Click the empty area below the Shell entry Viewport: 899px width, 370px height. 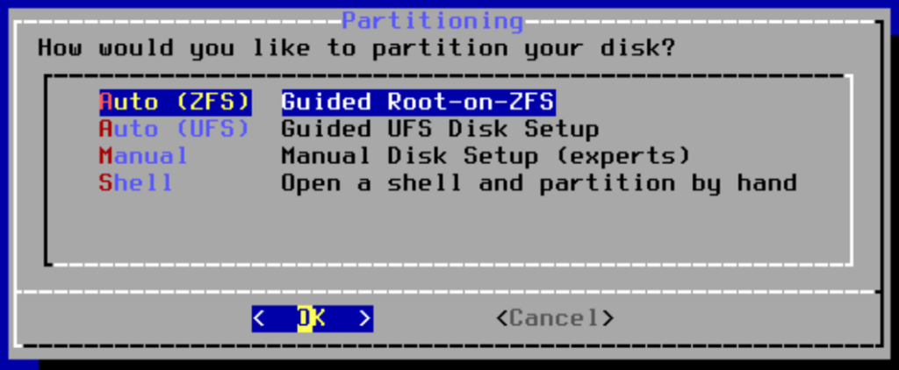coord(449,229)
